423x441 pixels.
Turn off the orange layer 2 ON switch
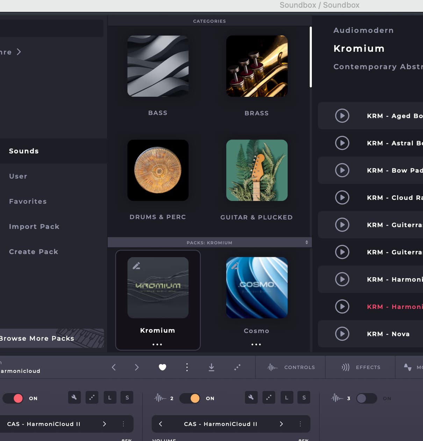click(190, 398)
